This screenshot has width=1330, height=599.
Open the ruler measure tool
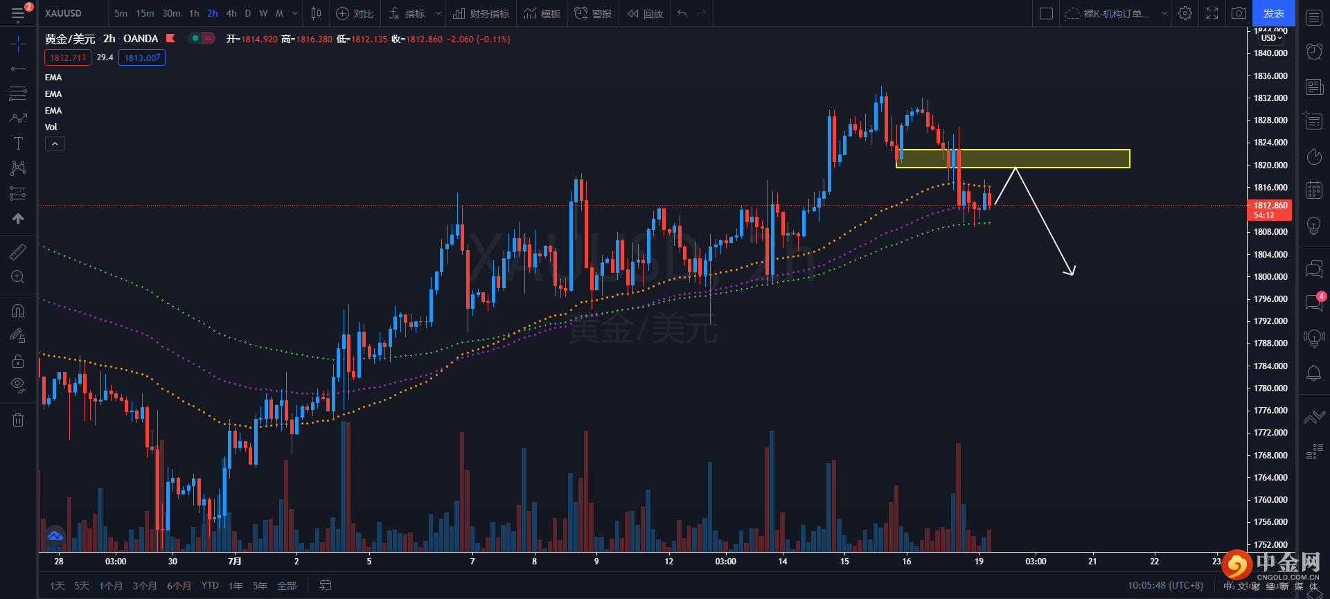(18, 252)
